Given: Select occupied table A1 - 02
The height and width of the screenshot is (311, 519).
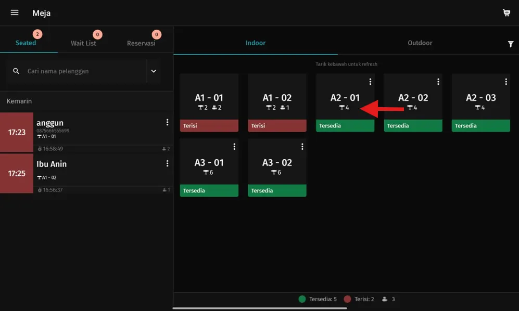Looking at the screenshot, I should 277,102.
